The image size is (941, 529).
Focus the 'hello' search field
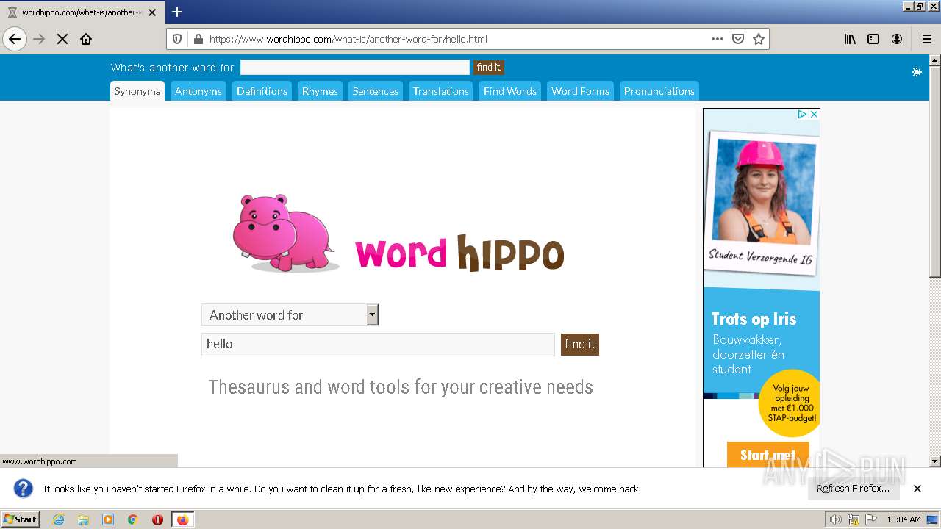point(378,345)
